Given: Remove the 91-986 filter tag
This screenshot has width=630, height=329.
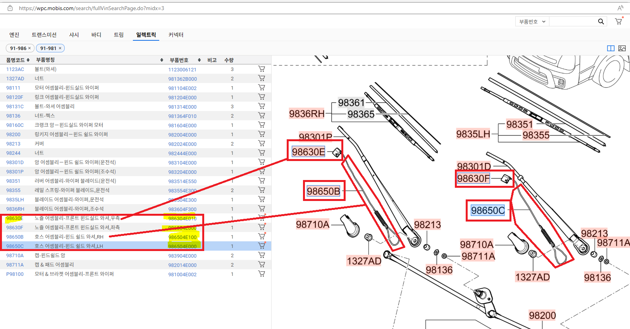Looking at the screenshot, I should [29, 48].
